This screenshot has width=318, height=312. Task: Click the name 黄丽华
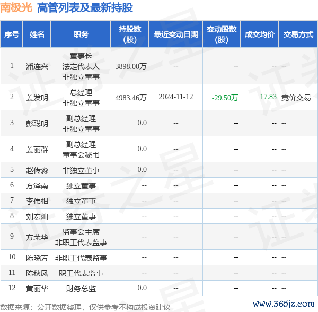pos(37,289)
